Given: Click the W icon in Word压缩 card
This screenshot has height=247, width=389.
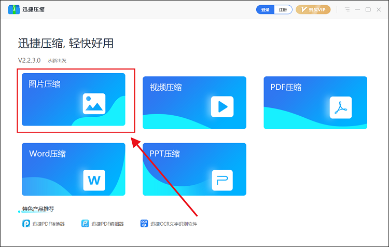Looking at the screenshot, I should pos(94,180).
